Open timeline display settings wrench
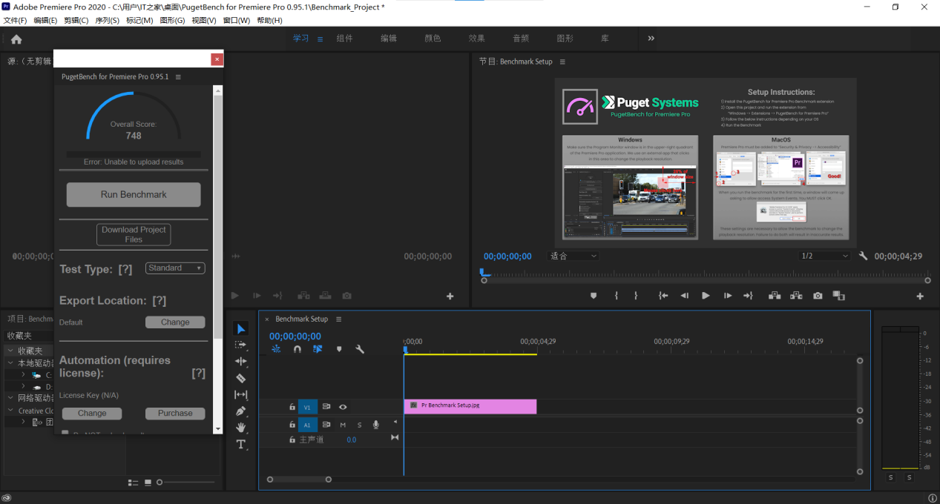 coord(360,349)
